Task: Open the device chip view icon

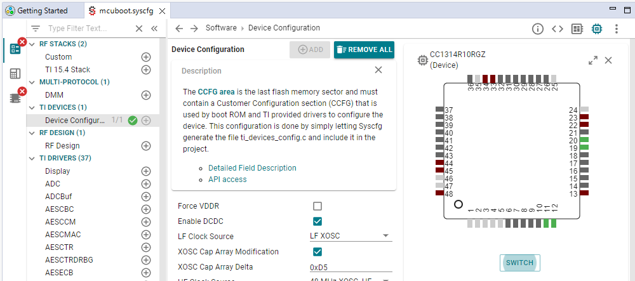Action: pyautogui.click(x=596, y=29)
